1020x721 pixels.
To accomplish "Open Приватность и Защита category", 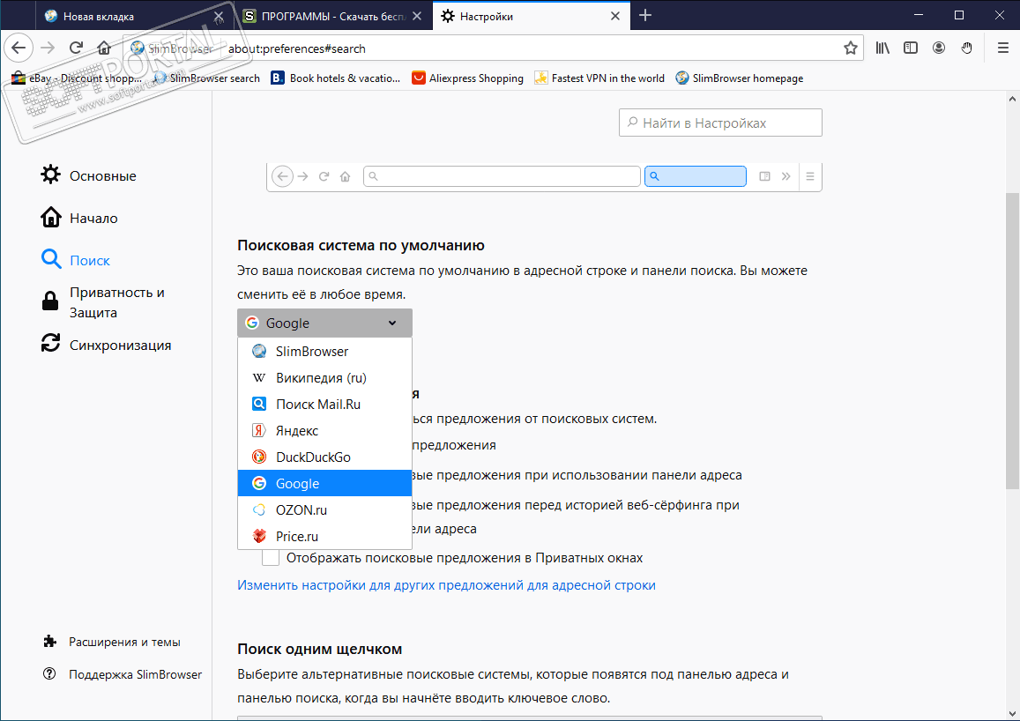I will (104, 302).
